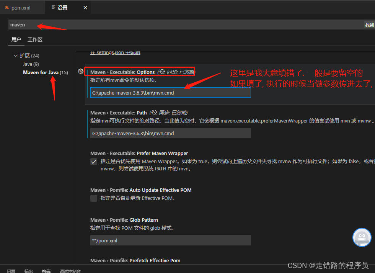Edit the Executable Options text field
375x273 pixels.
click(171, 93)
